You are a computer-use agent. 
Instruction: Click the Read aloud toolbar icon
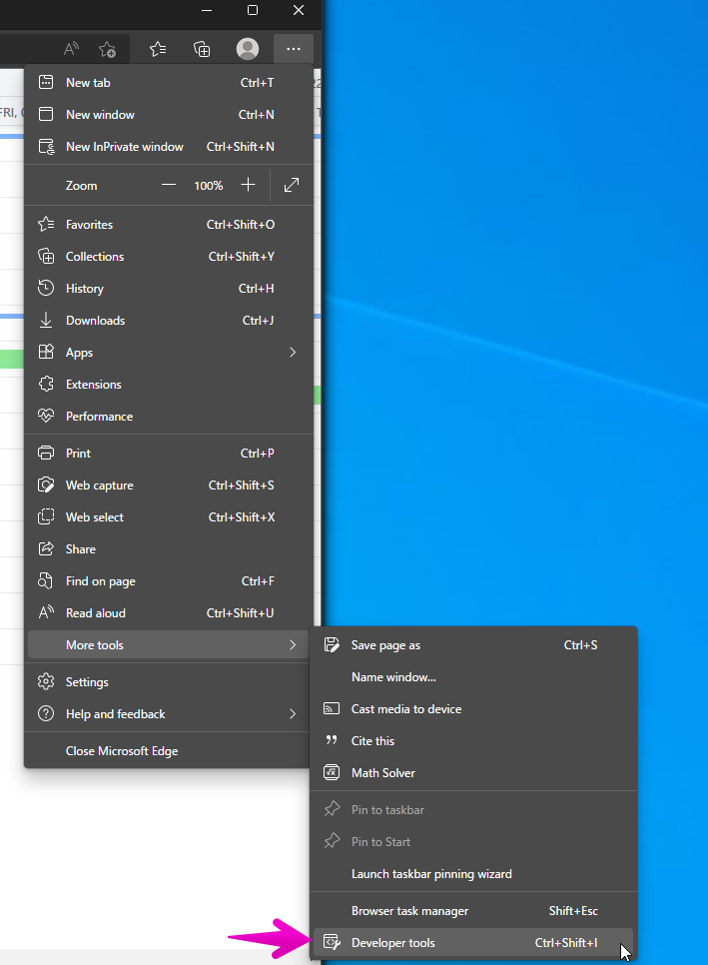click(71, 49)
